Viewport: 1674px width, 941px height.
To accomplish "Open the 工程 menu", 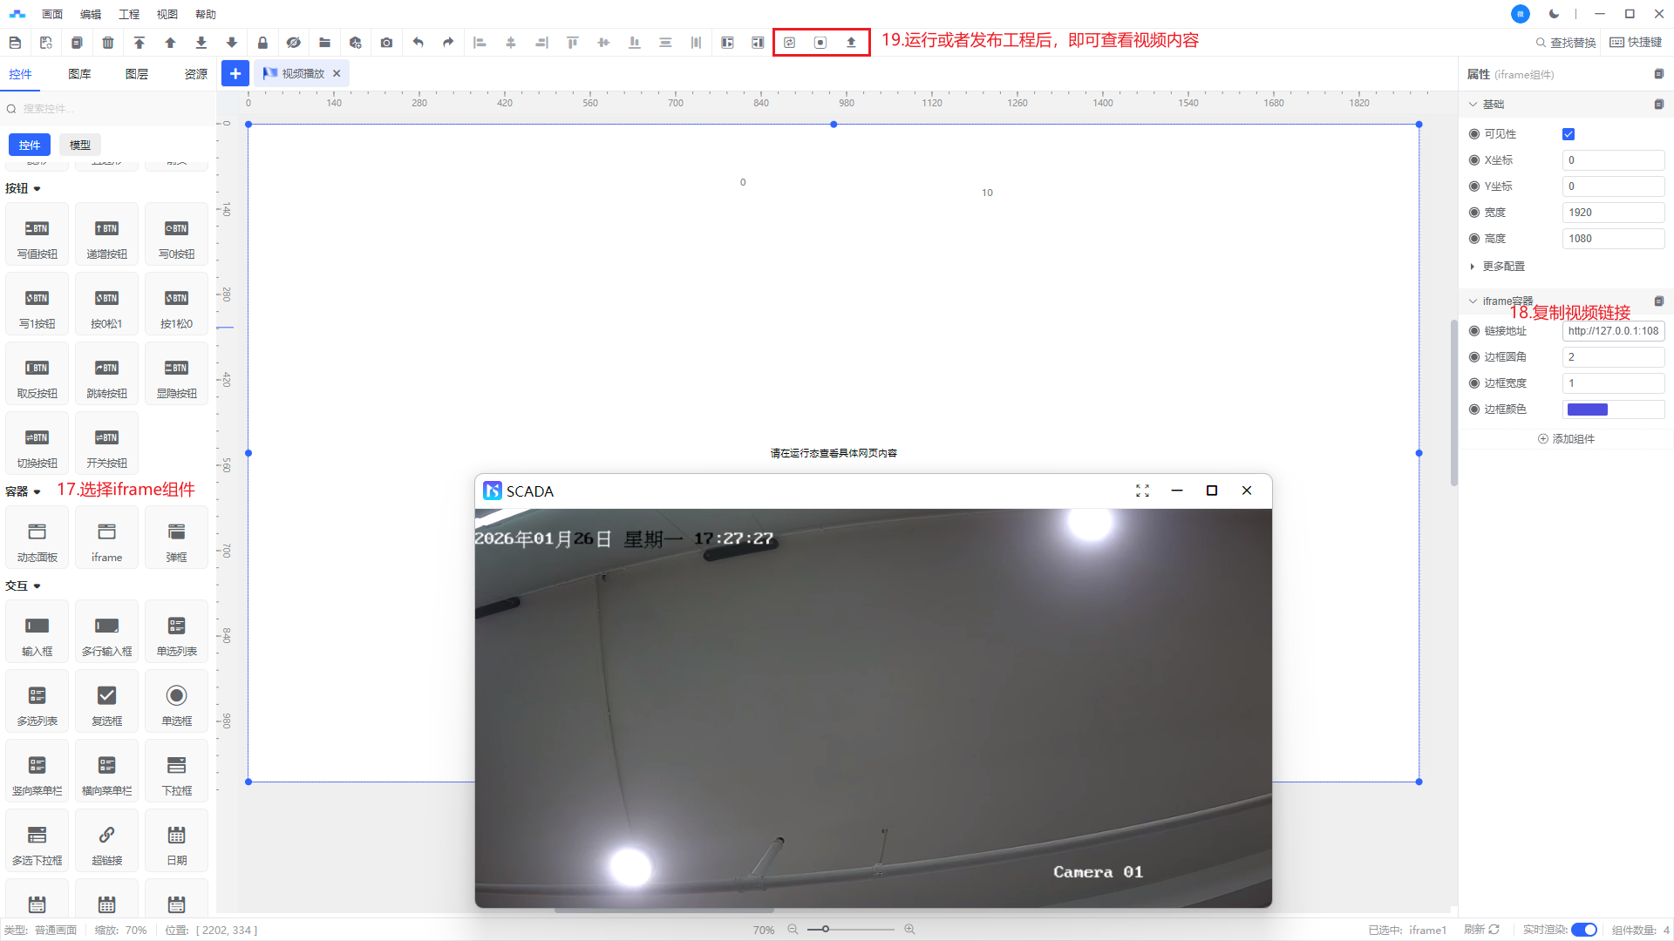I will point(128,14).
